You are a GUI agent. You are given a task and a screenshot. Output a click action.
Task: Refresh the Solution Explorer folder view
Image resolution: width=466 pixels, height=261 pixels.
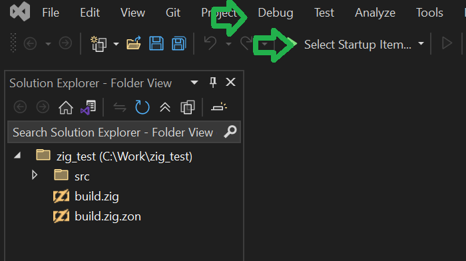(x=142, y=107)
